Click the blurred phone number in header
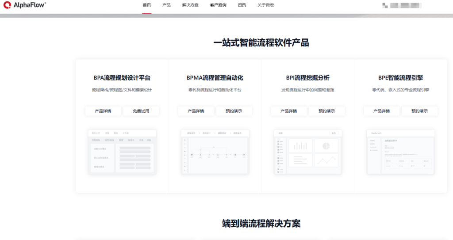Image resolution: width=453 pixels, height=240 pixels. click(x=405, y=5)
